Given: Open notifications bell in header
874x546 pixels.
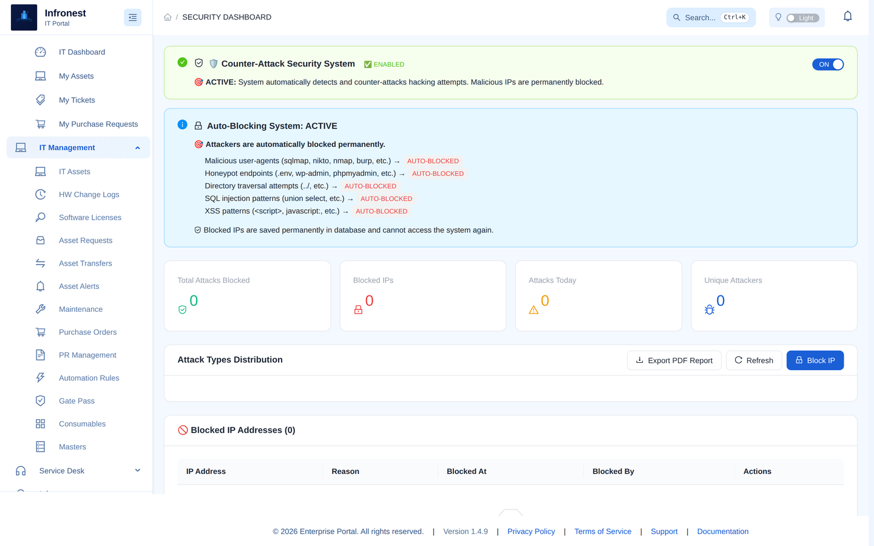Looking at the screenshot, I should [x=847, y=16].
